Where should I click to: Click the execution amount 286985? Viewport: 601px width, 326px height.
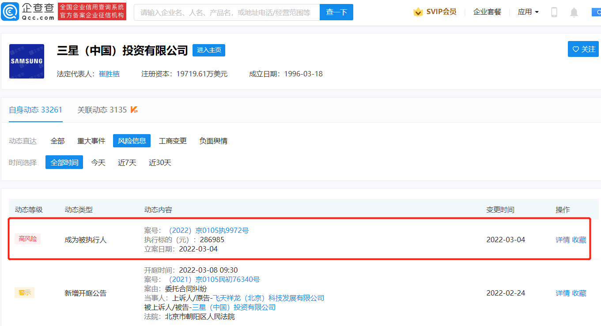pos(212,240)
